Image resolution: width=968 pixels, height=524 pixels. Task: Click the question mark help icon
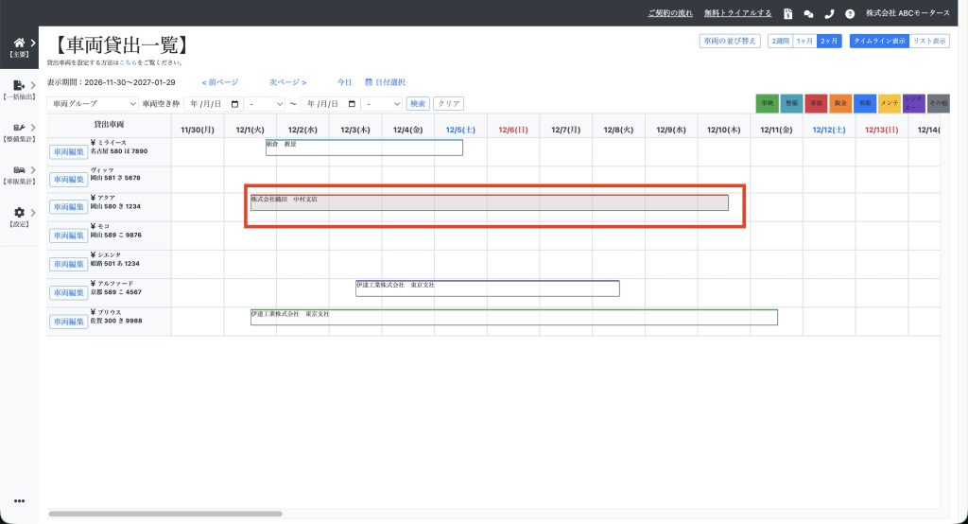pos(850,14)
